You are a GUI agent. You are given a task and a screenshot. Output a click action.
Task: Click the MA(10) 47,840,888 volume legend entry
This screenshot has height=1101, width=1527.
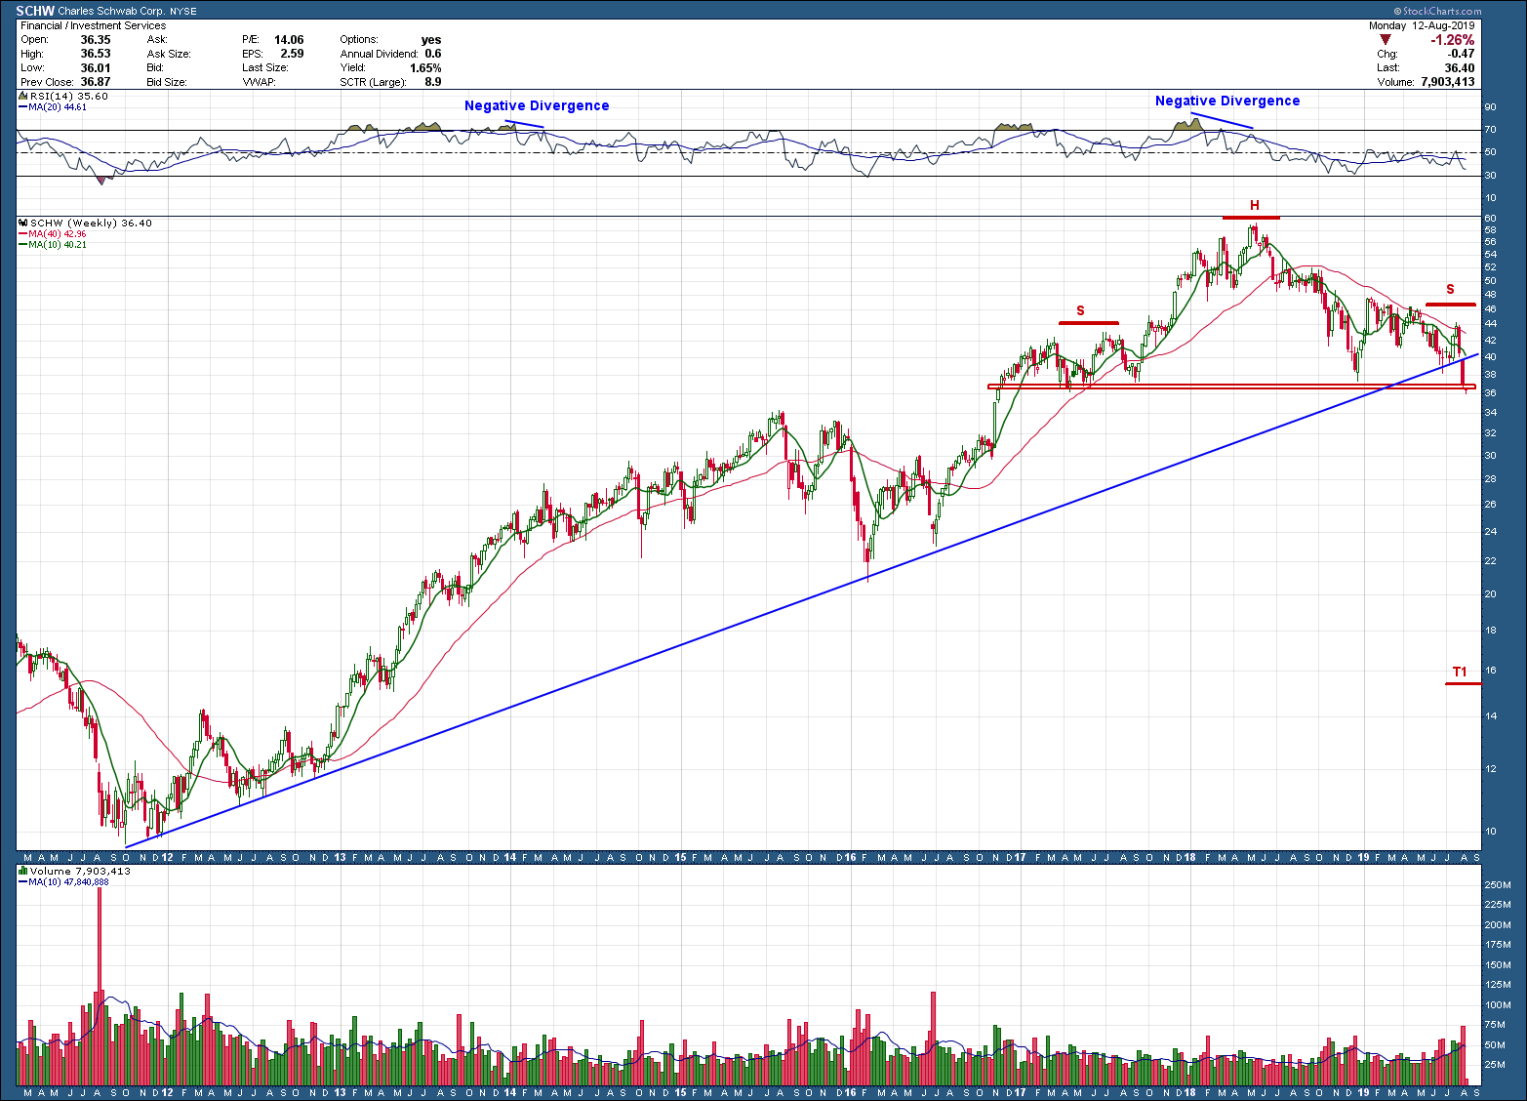click(68, 881)
